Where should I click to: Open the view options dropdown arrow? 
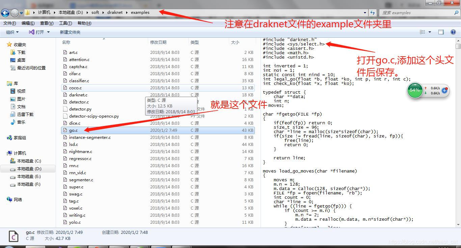pos(430,32)
